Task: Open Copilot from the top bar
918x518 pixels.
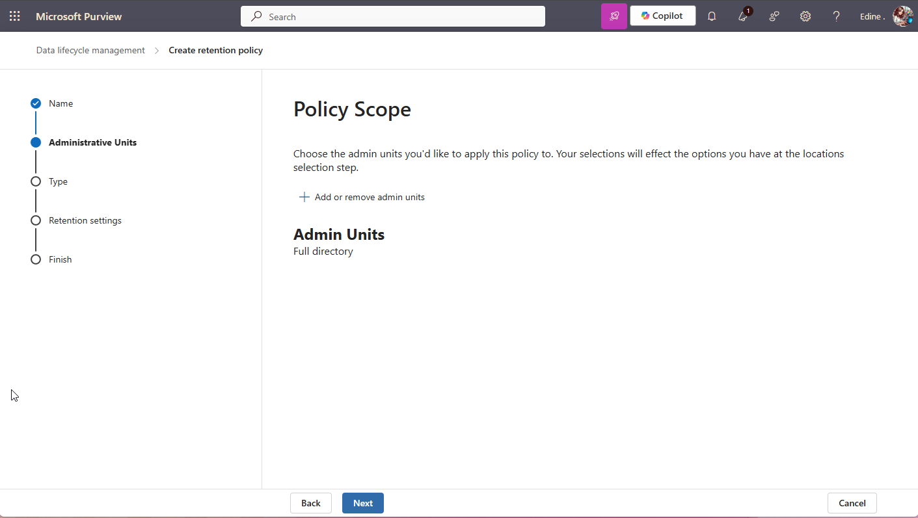Action: point(662,15)
